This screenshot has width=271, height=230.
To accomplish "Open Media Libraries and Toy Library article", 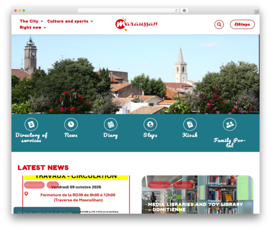I will 195,207.
